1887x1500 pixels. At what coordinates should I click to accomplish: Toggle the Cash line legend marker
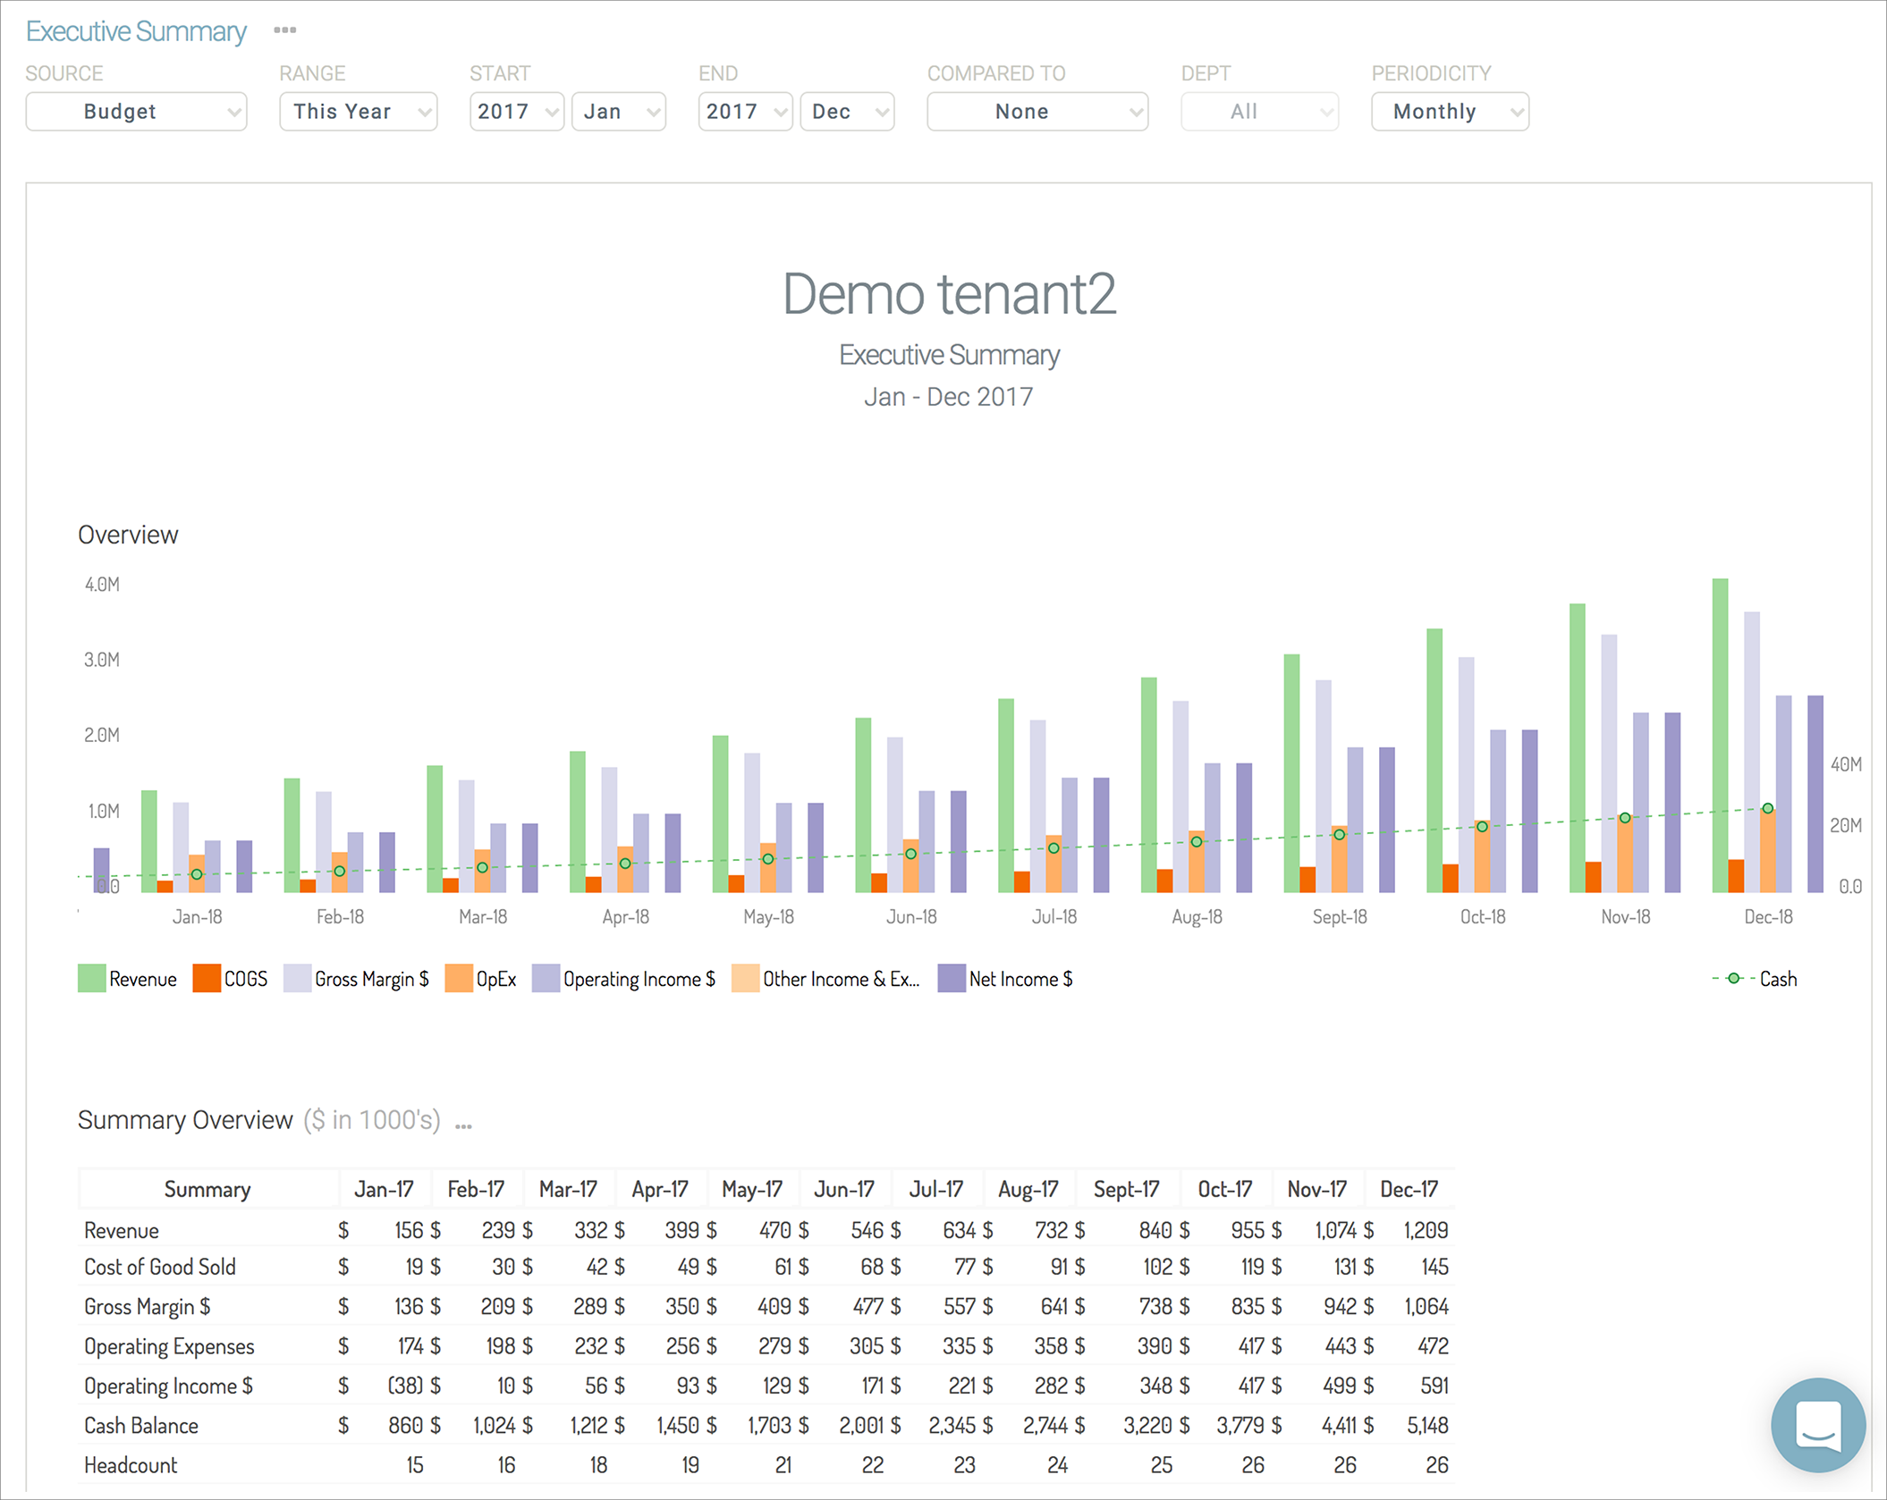[x=1733, y=979]
